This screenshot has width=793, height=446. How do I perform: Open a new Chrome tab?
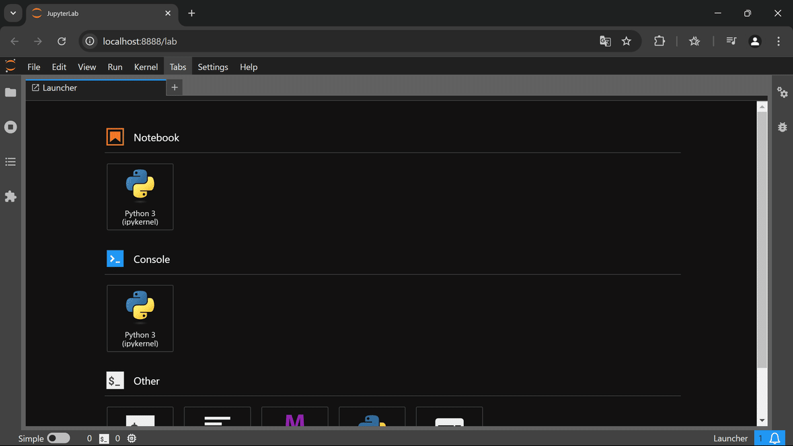(192, 13)
